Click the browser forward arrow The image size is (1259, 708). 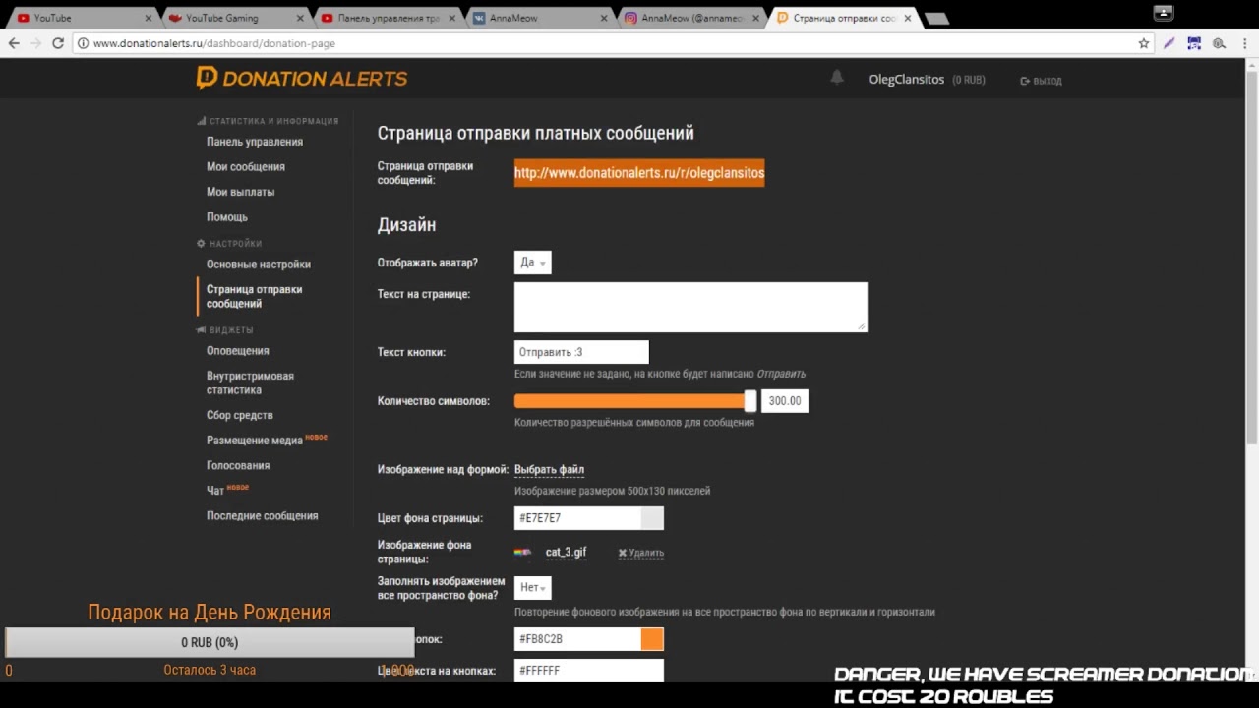pos(35,43)
